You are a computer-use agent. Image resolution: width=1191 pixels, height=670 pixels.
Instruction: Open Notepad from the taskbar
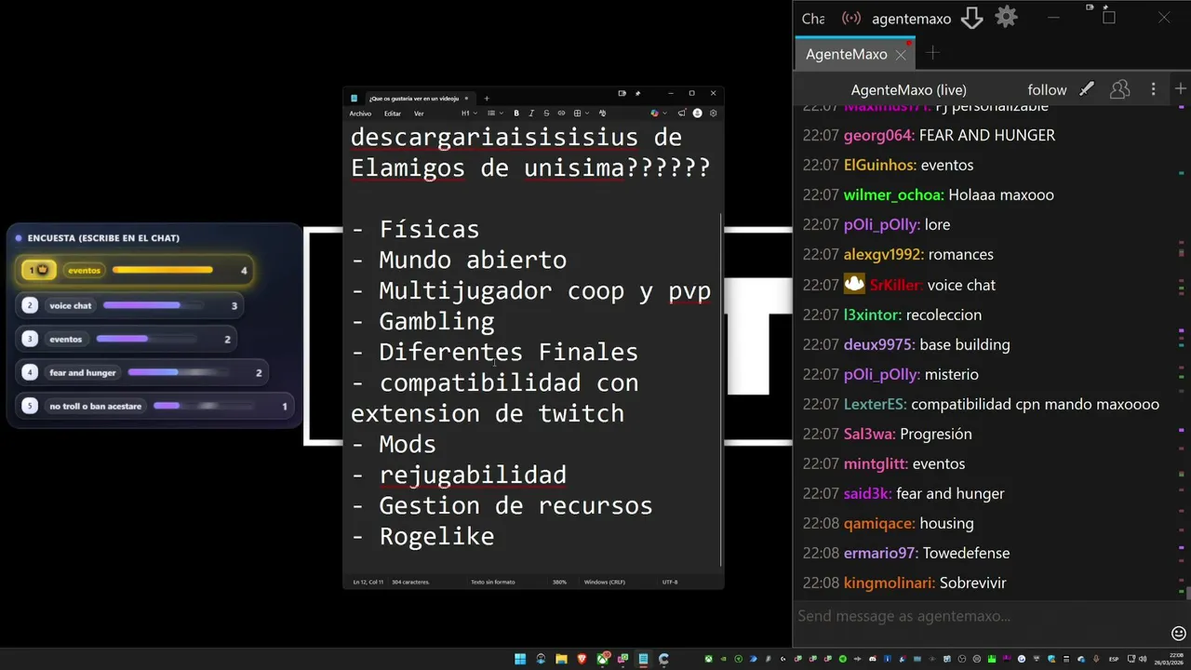point(643,659)
